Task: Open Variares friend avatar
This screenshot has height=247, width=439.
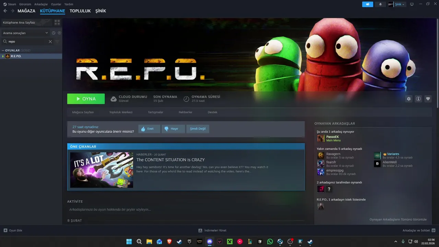Action: point(377,155)
